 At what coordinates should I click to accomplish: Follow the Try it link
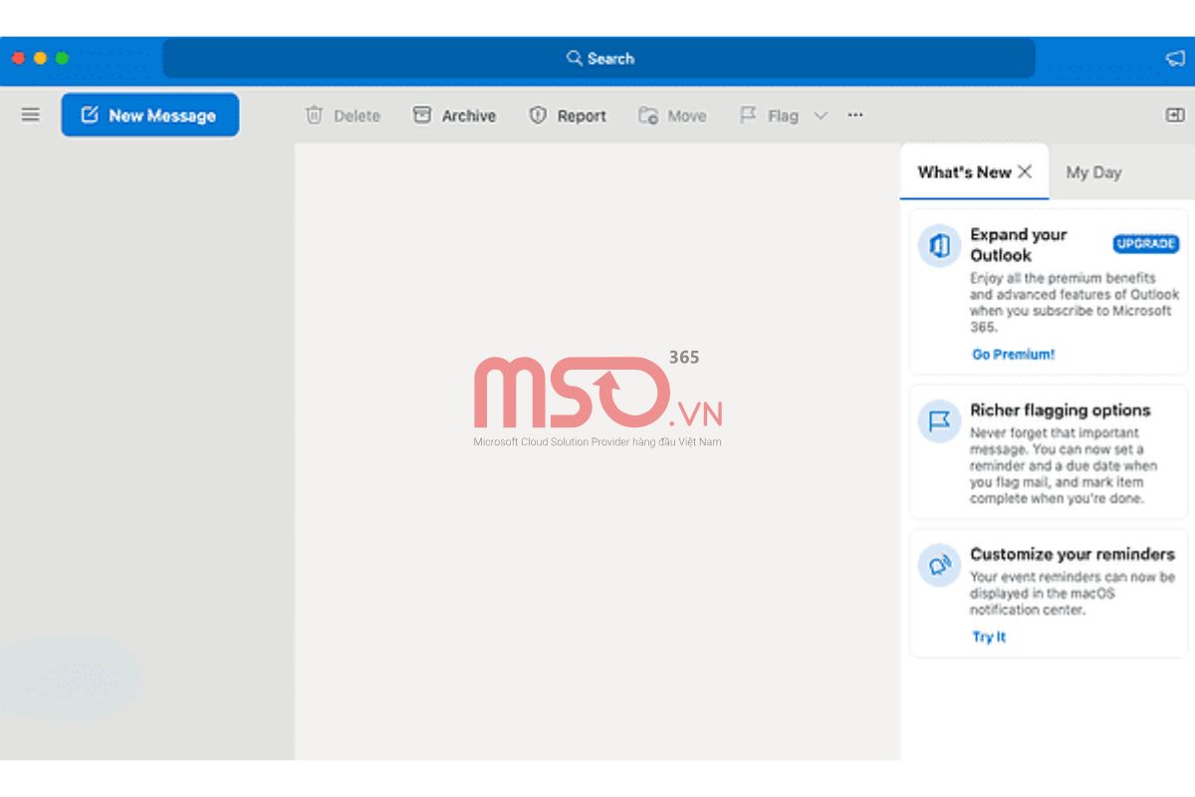click(989, 637)
